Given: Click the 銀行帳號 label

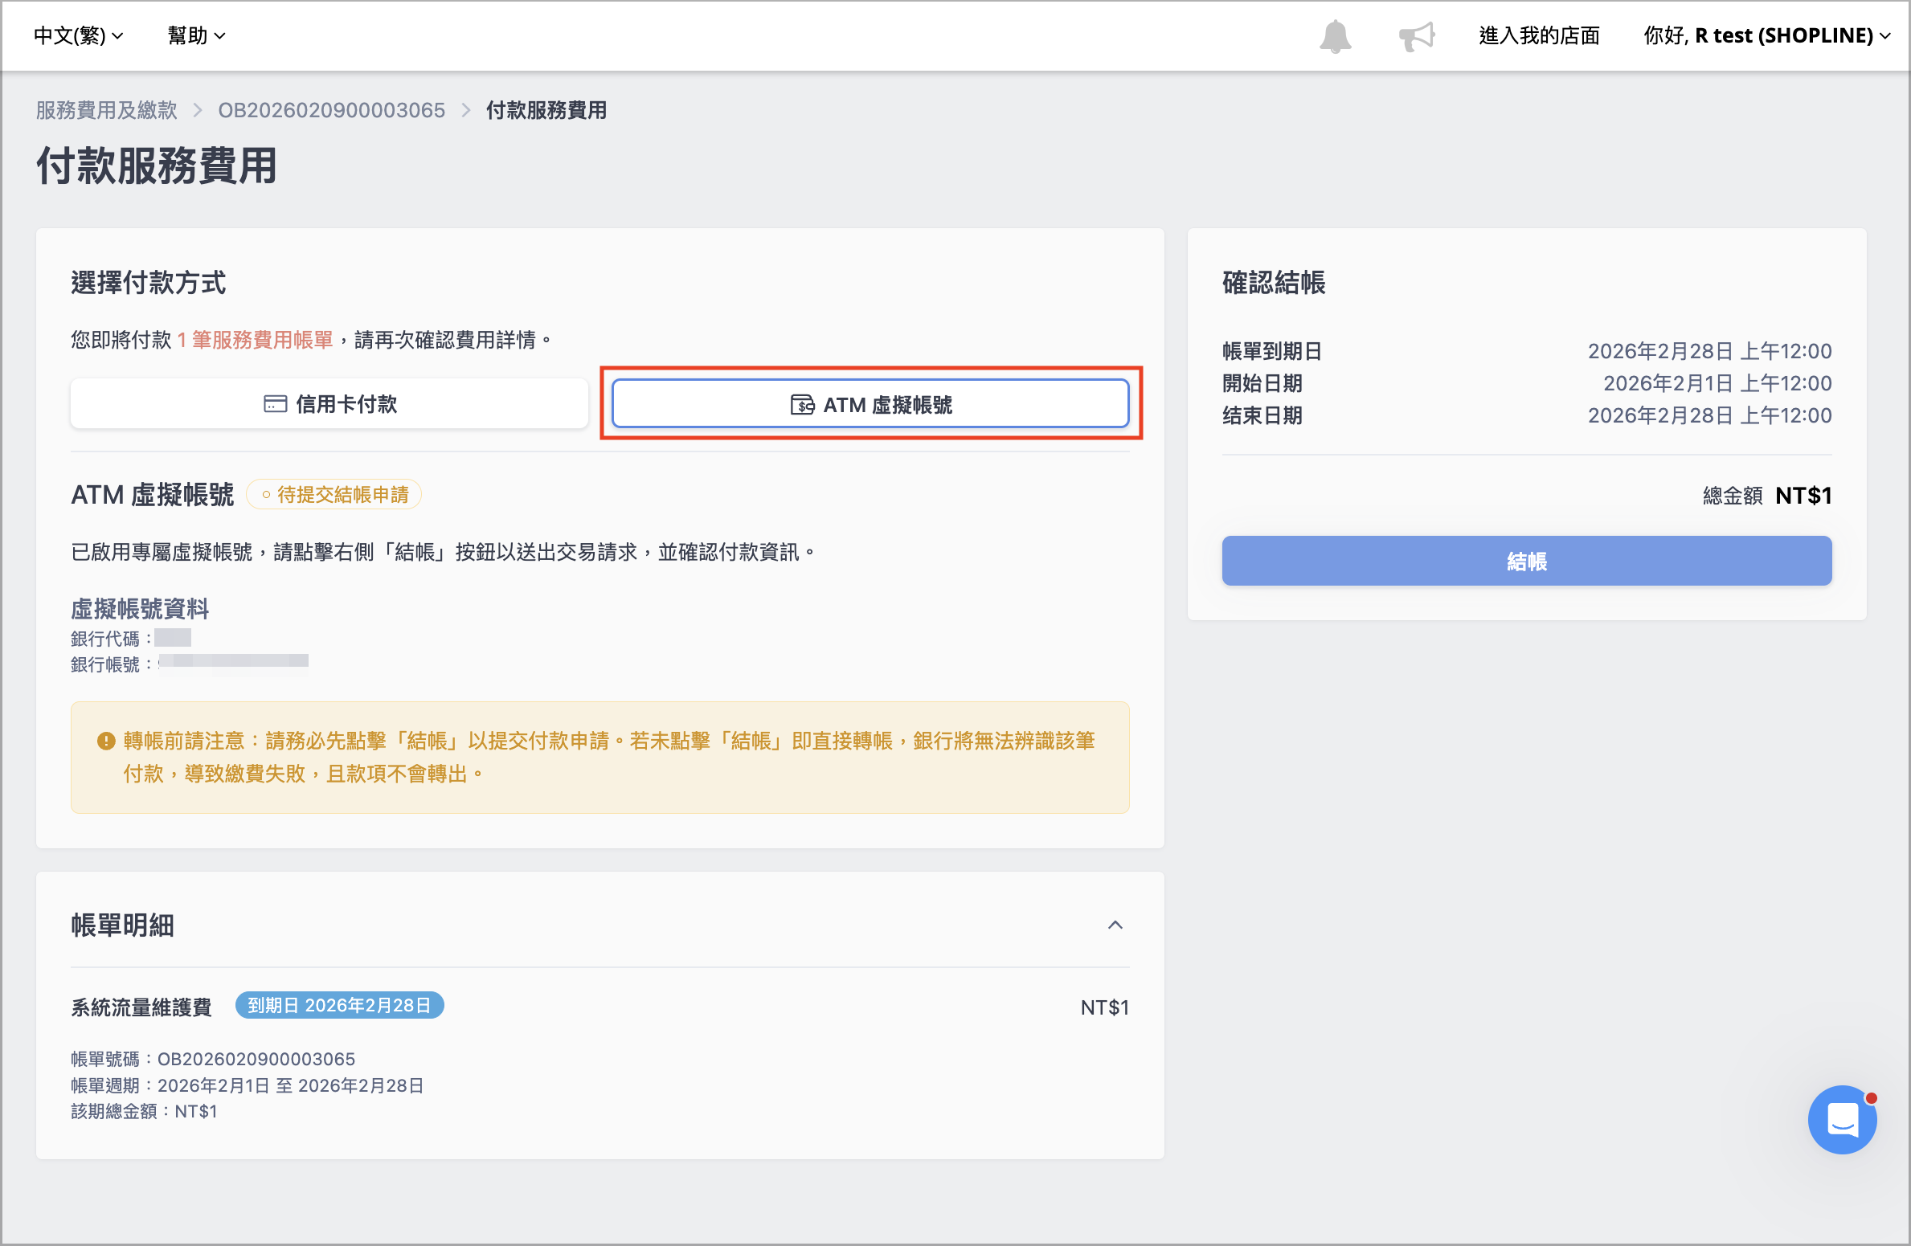Looking at the screenshot, I should [111, 664].
